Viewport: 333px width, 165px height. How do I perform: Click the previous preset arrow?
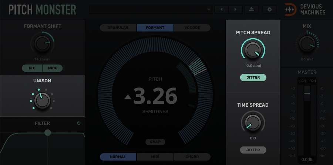222,9
